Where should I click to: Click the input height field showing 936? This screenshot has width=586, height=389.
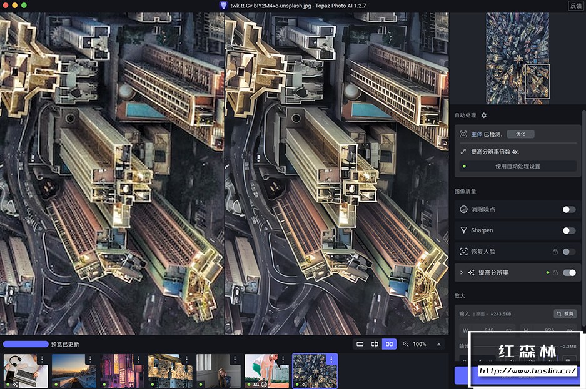[x=548, y=330]
